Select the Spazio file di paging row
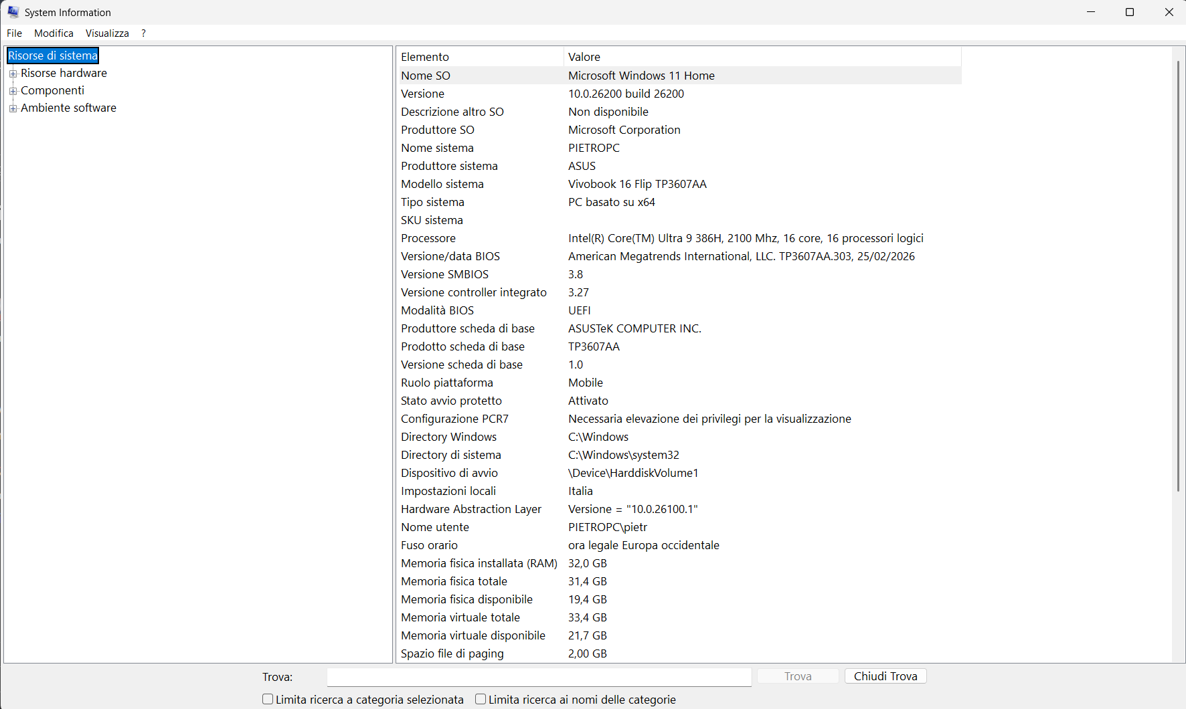Viewport: 1186px width, 709px height. (679, 653)
